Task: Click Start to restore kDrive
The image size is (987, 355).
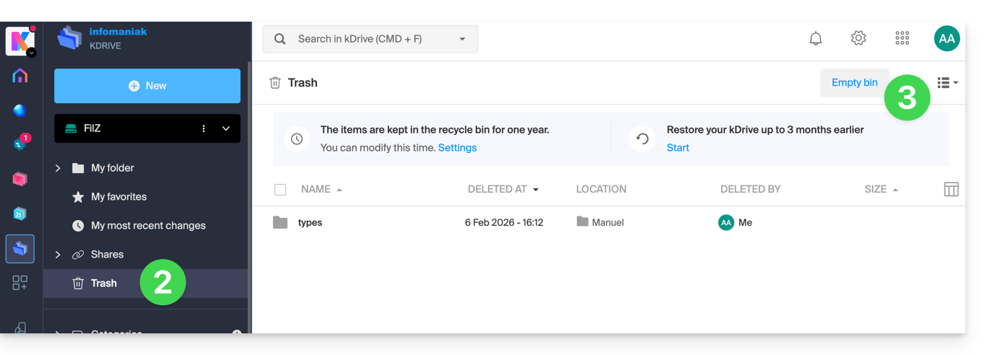Action: pyautogui.click(x=677, y=148)
